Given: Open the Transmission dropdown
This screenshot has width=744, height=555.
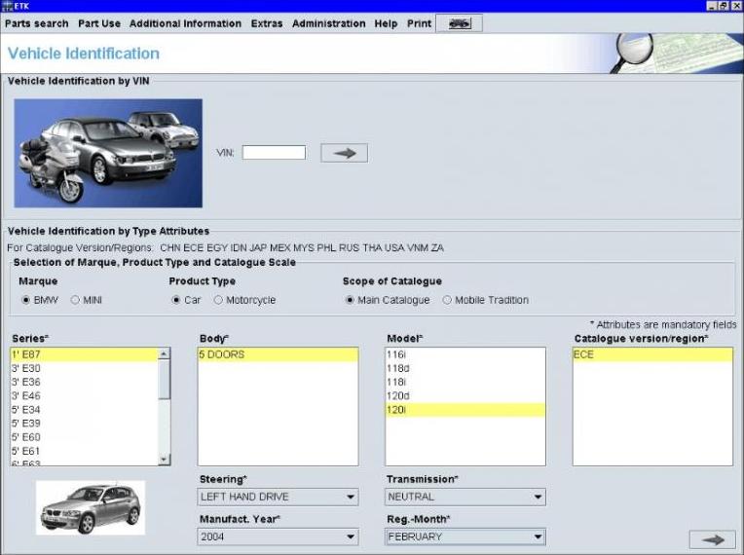Looking at the screenshot, I should click(465, 497).
